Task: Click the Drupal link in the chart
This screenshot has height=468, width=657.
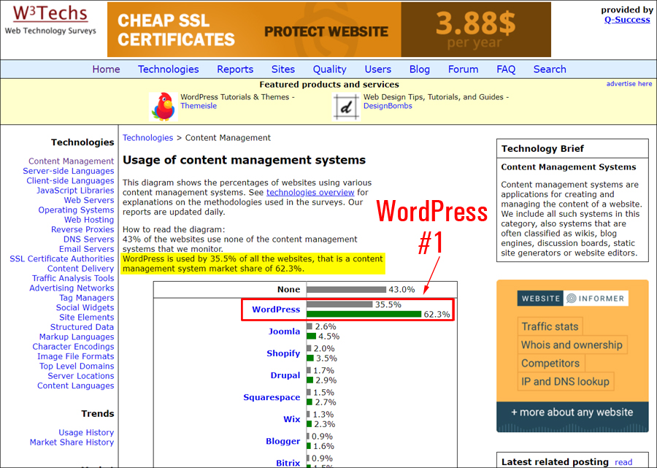Action: (x=285, y=375)
